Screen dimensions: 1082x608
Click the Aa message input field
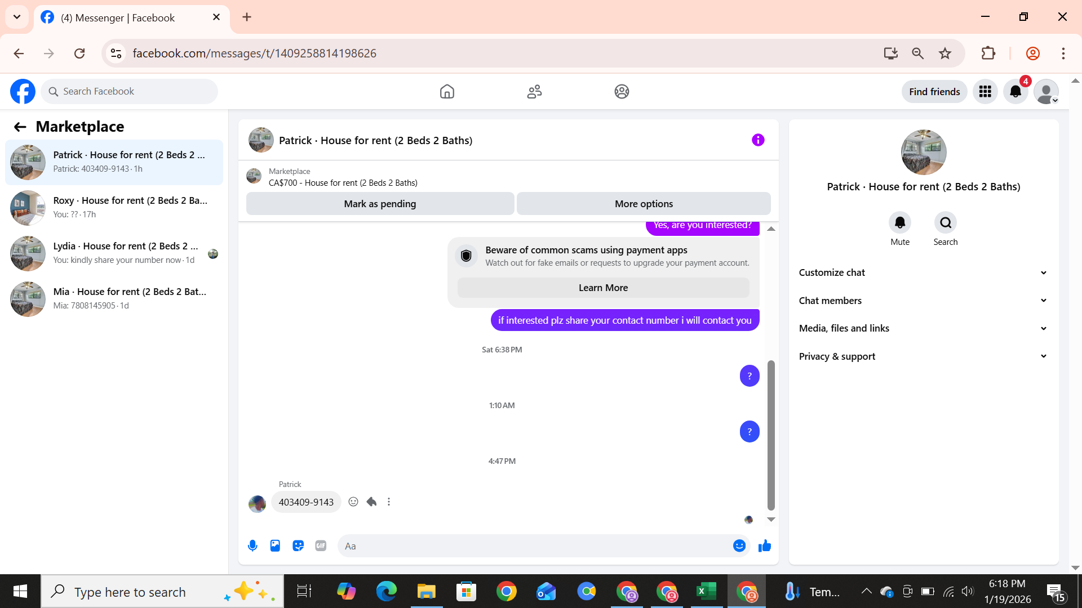[x=535, y=546]
